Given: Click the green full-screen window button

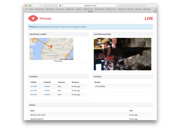Looking at the screenshot, I should [30, 5].
